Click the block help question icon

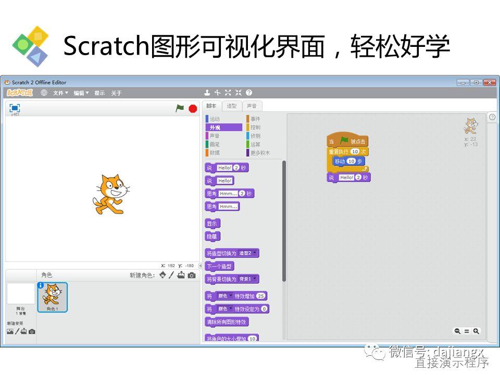(x=249, y=93)
